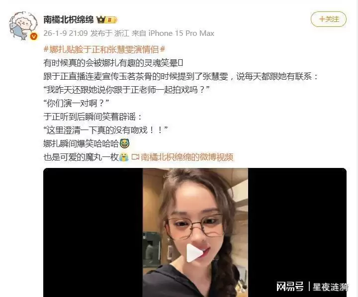Screen dimensions: 358x297
Task: Click the post text line 于正听到后瞬间笑着辟谣
Action: (92, 117)
